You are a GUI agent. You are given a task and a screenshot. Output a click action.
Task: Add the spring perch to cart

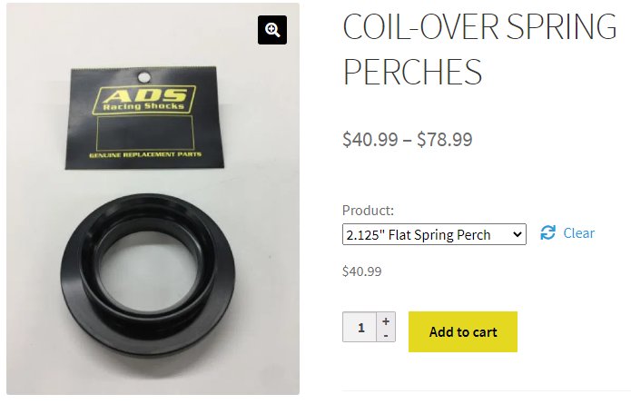pos(463,331)
